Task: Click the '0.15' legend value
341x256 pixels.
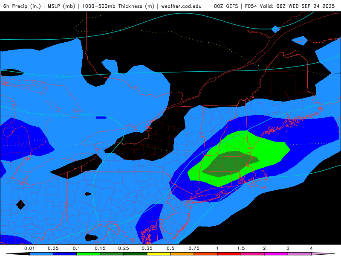Action: (x=100, y=248)
